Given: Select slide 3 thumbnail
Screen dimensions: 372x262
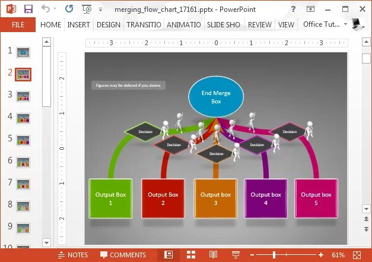Looking at the screenshot, I should pos(23,96).
